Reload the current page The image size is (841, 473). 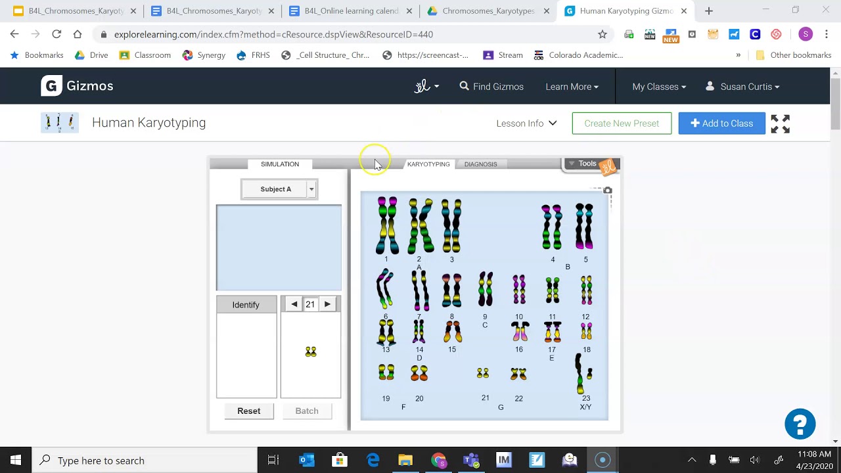point(57,34)
